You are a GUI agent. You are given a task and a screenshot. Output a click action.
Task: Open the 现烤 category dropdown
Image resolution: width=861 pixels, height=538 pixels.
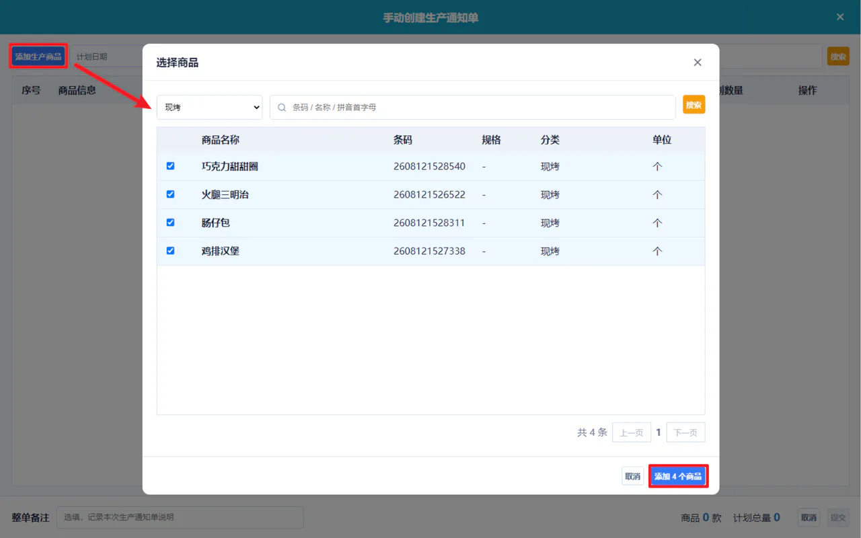pos(210,107)
